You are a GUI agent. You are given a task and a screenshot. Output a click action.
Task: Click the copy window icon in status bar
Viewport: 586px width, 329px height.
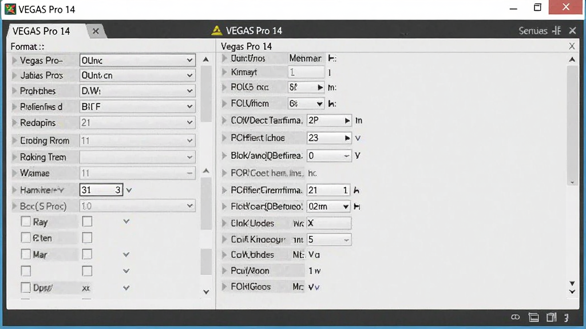pos(551,317)
